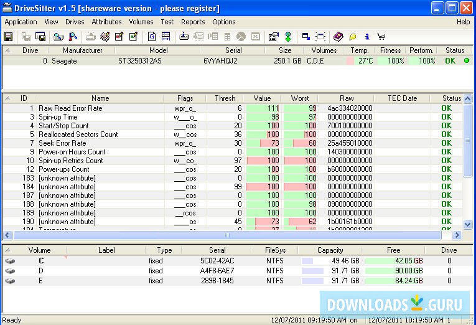Click the drive stamp toolbar icon

(x=184, y=37)
